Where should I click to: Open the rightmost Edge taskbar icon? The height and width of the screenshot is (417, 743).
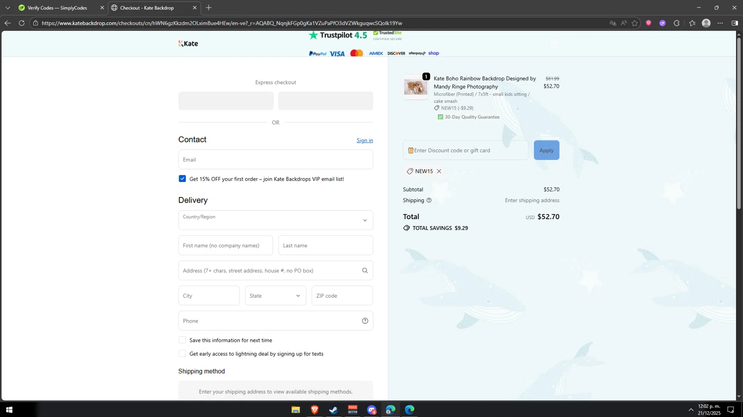click(x=410, y=410)
